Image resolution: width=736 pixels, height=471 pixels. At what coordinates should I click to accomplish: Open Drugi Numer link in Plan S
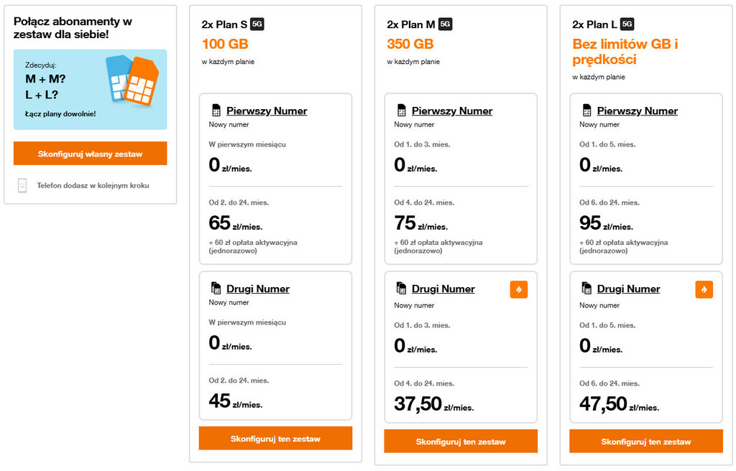258,289
